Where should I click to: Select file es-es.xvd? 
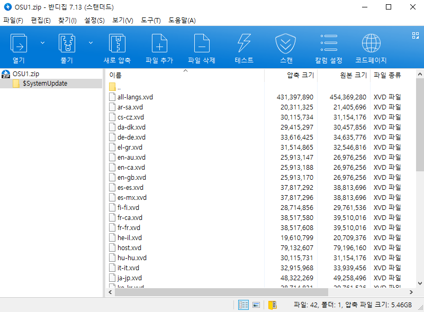[x=130, y=188]
